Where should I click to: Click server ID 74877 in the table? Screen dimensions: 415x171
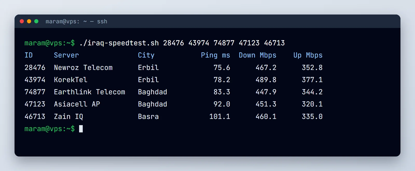35,92
